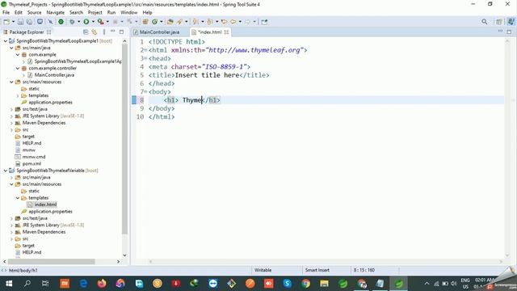Click the New file toolbar icon
Screen dimensions: 517x291
tap(6, 22)
